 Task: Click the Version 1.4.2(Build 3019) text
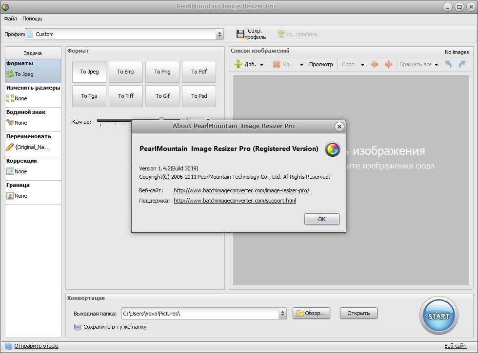pyautogui.click(x=169, y=168)
